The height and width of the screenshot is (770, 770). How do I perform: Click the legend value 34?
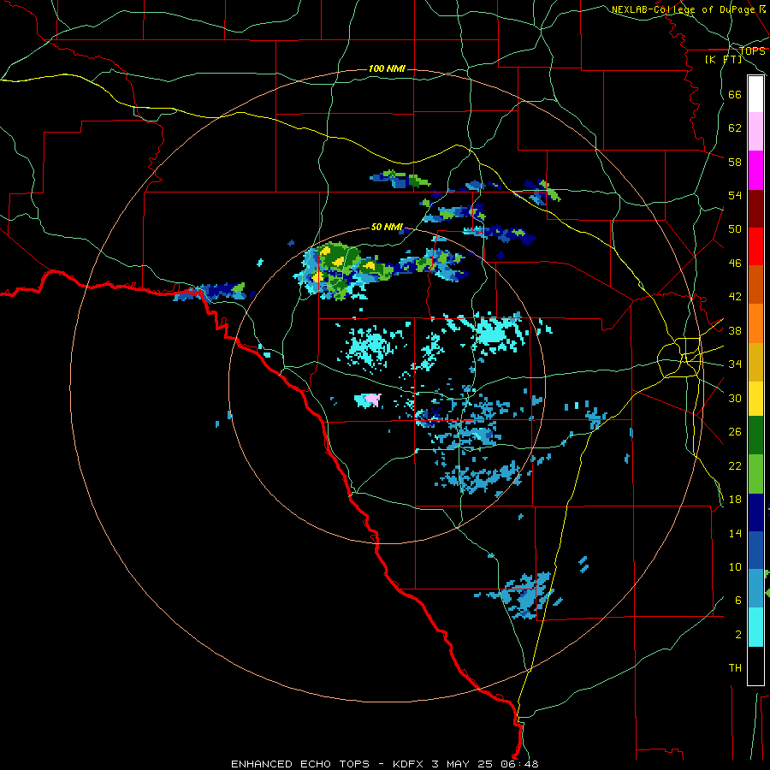[x=735, y=364]
